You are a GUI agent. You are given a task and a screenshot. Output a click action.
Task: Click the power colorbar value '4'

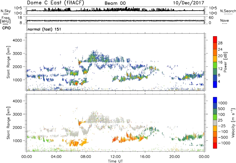pos(219,81)
